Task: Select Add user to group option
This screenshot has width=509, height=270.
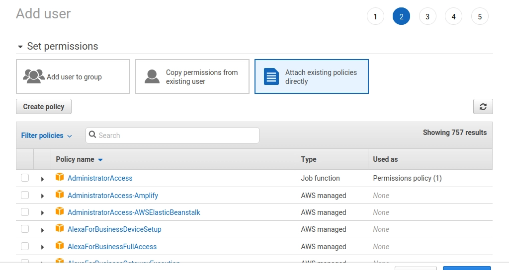Action: click(73, 76)
